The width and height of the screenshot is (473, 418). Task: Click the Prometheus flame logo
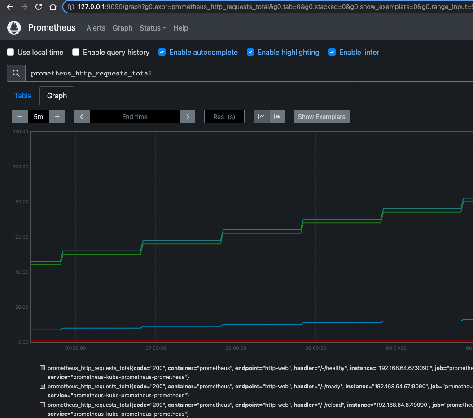[x=14, y=28]
